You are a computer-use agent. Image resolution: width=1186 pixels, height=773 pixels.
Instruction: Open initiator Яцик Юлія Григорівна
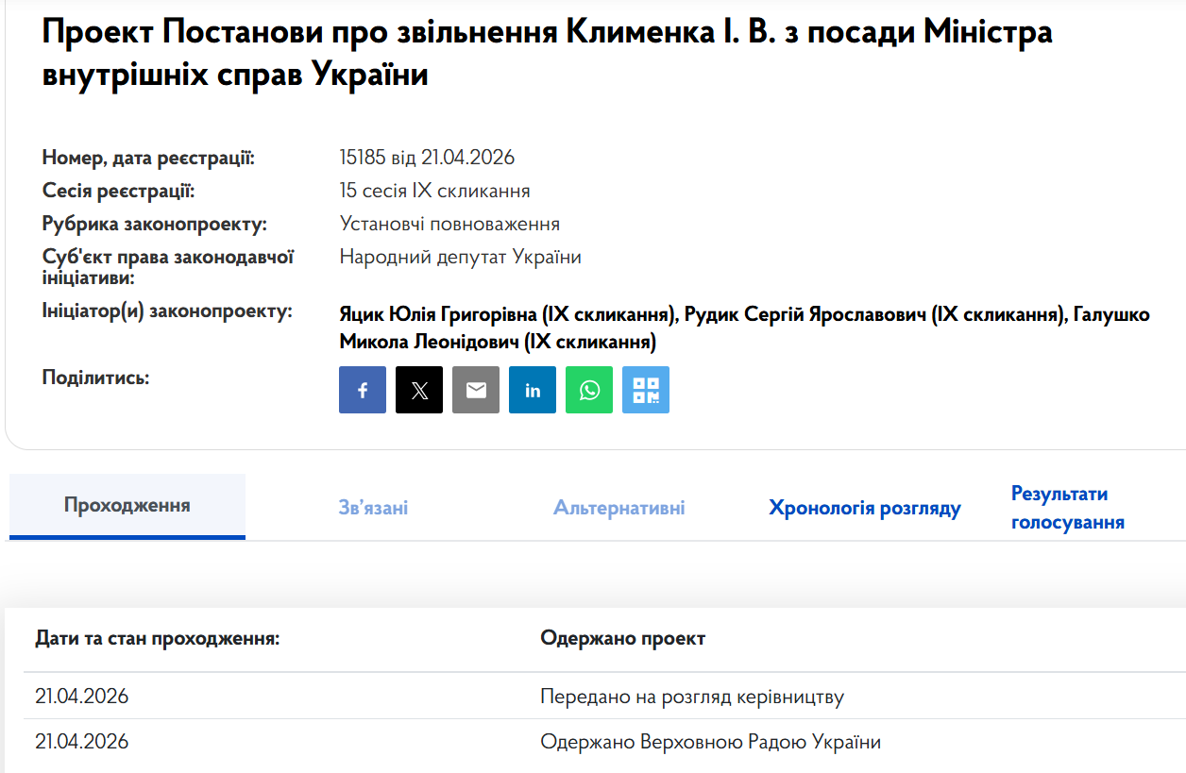point(509,314)
